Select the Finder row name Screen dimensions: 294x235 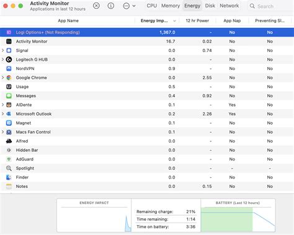[x=22, y=177]
